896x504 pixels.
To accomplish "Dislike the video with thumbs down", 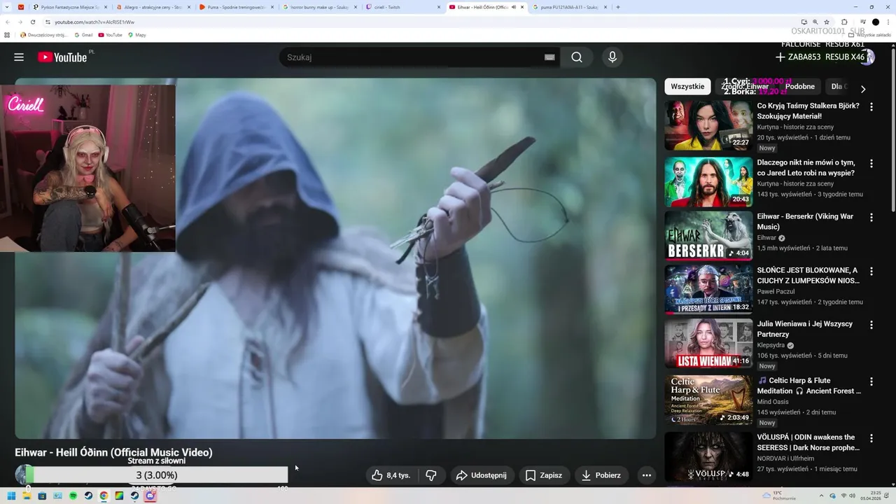I will (x=431, y=475).
